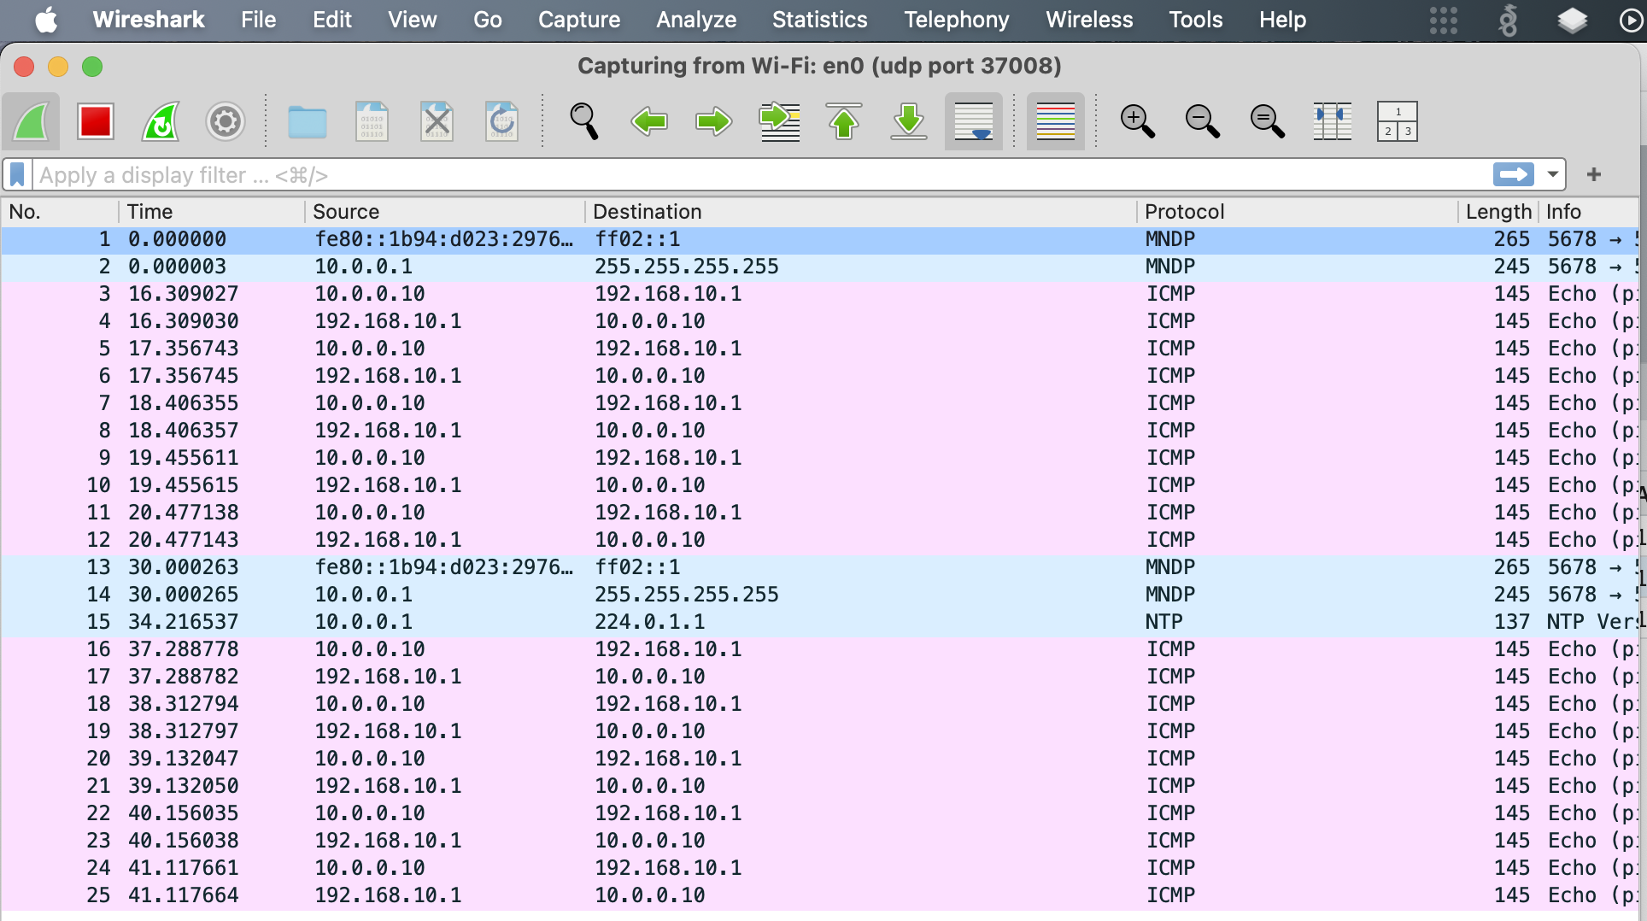Select the NTP packet number 15
The height and width of the screenshot is (921, 1647).
point(513,621)
